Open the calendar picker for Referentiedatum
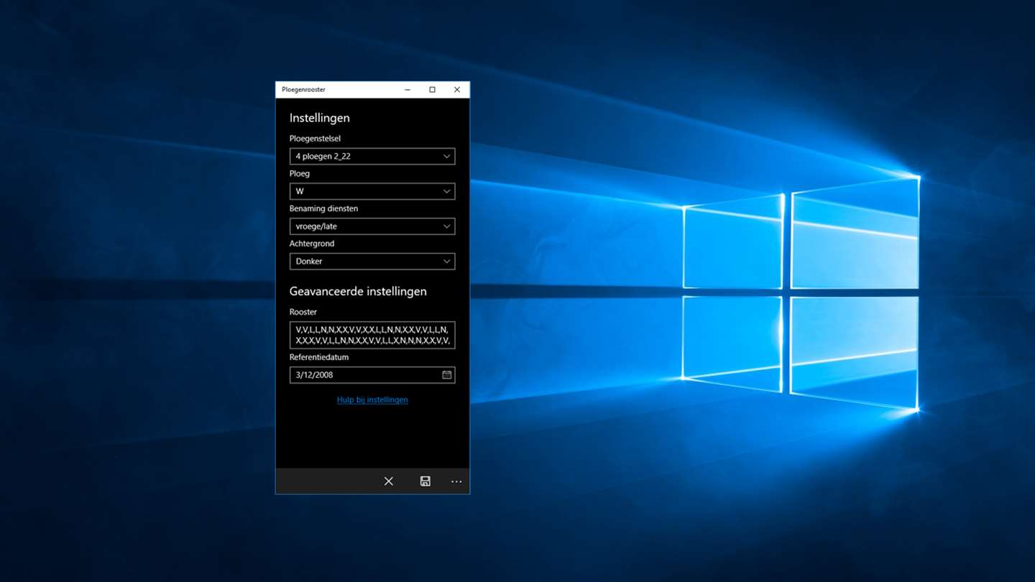The height and width of the screenshot is (582, 1035). pos(446,375)
